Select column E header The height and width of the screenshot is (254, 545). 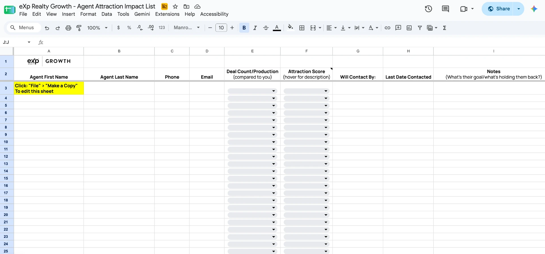[x=252, y=51]
